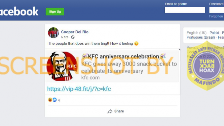The width and height of the screenshot is (224, 126).
Task: Open the Privacy footer link
Action: (x=192, y=48)
